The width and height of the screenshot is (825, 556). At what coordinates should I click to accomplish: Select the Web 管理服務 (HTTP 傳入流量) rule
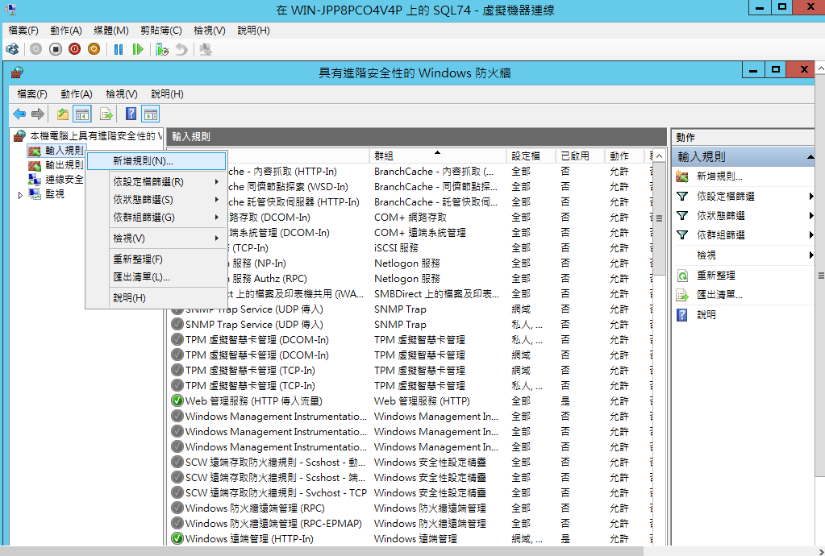click(x=253, y=401)
